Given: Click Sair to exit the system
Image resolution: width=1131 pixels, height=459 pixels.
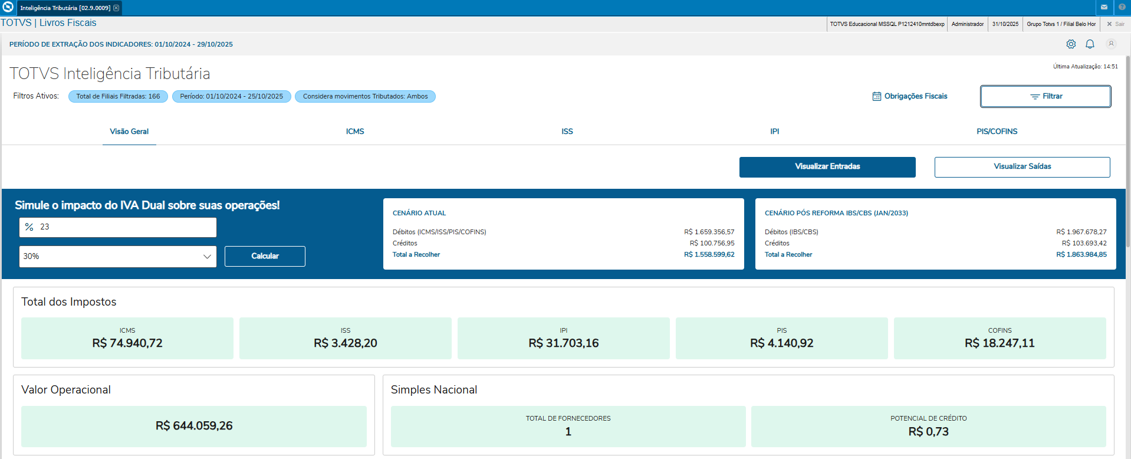Looking at the screenshot, I should click(x=1116, y=24).
